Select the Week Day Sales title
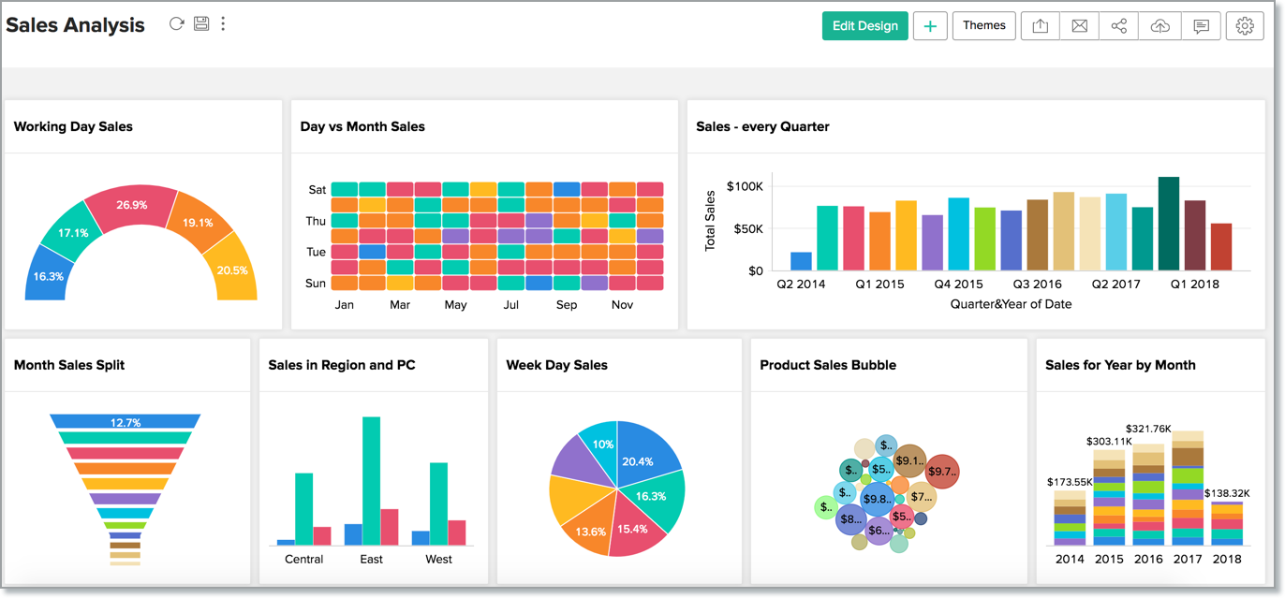The image size is (1285, 598). pos(557,365)
